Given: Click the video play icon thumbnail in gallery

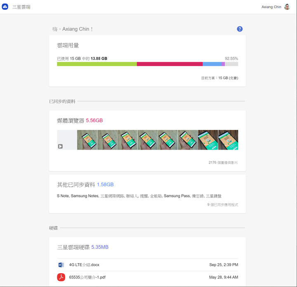Looking at the screenshot, I should 61,146.
